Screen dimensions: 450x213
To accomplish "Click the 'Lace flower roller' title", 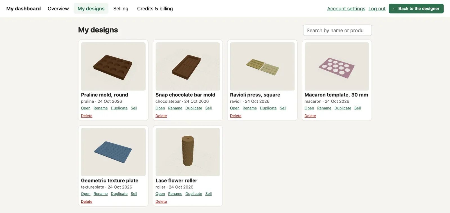I will click(x=176, y=180).
